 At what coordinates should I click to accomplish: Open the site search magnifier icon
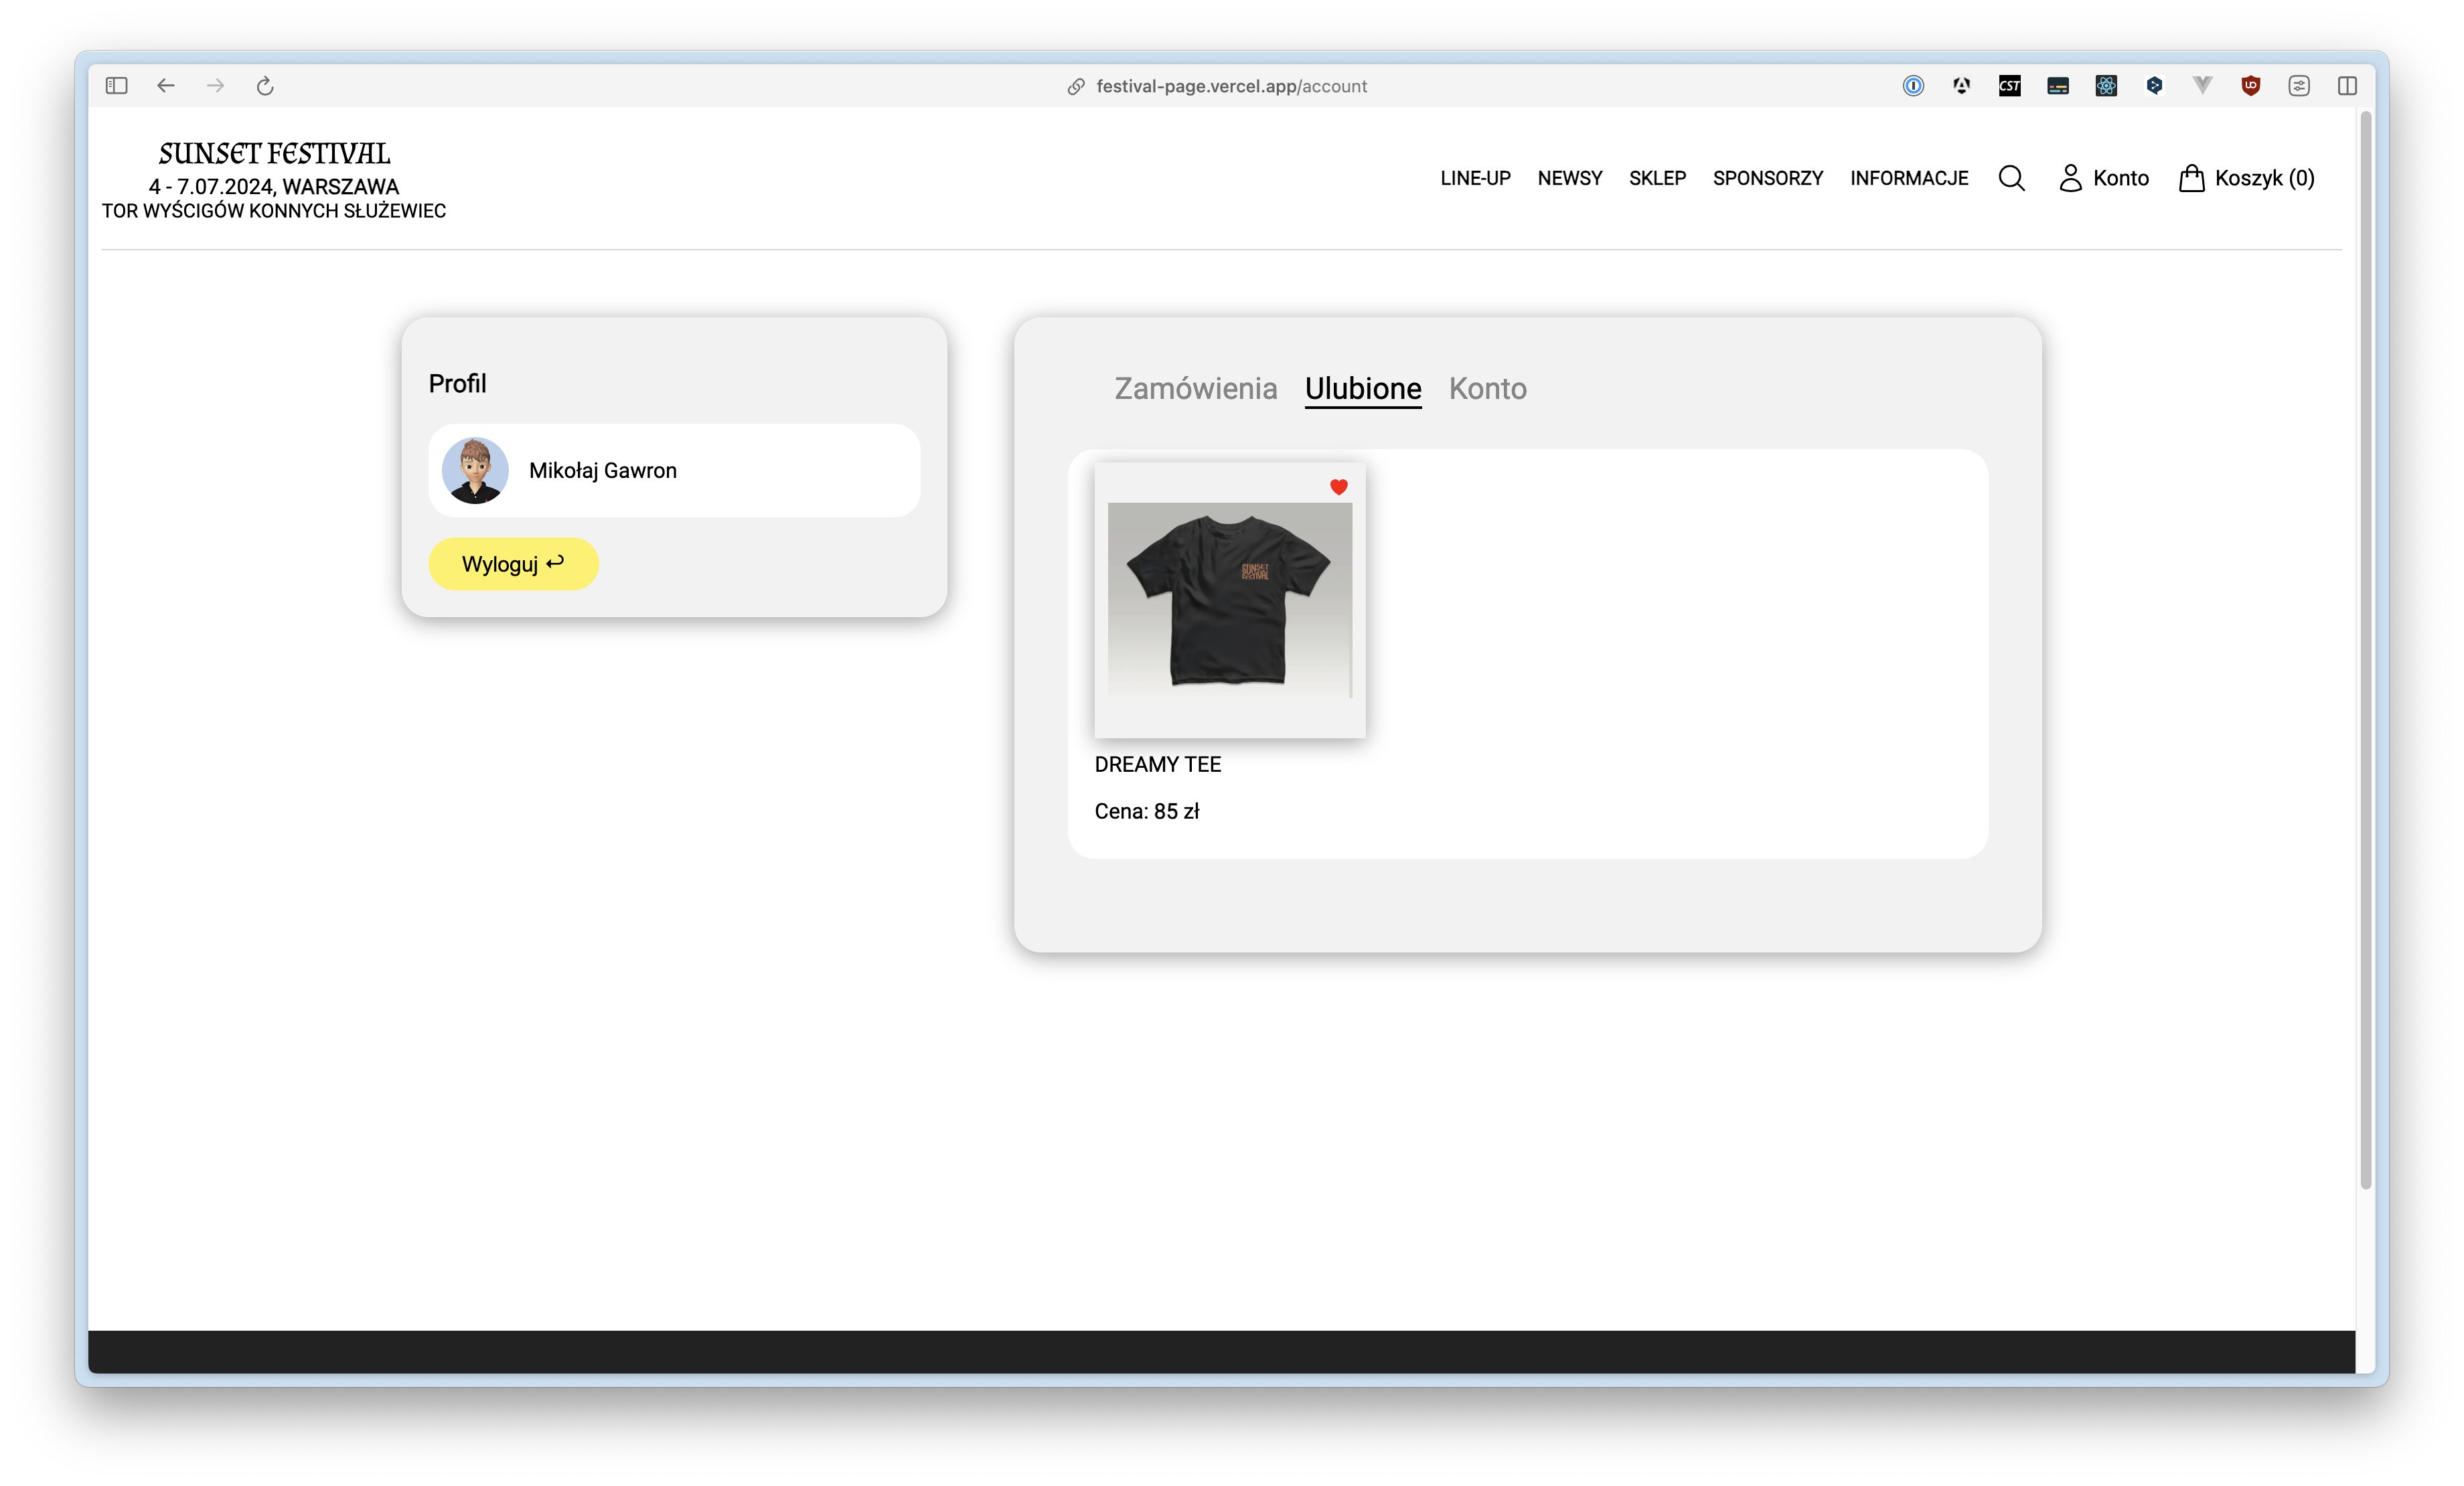(x=2011, y=178)
